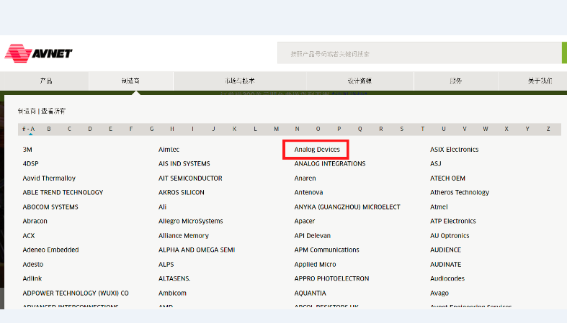
Task: Select letter C in alphabet bar
Action: click(69, 129)
